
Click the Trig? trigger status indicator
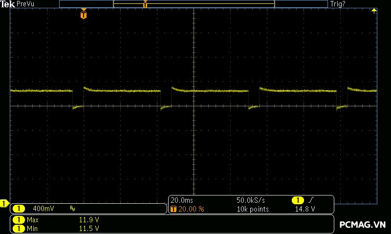point(338,3)
